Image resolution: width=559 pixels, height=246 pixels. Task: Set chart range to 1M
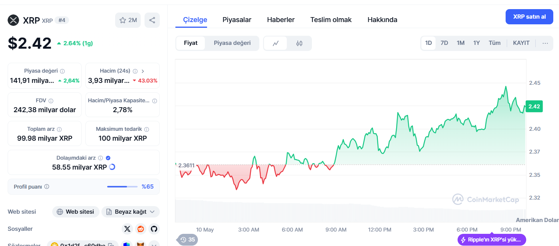(x=461, y=43)
